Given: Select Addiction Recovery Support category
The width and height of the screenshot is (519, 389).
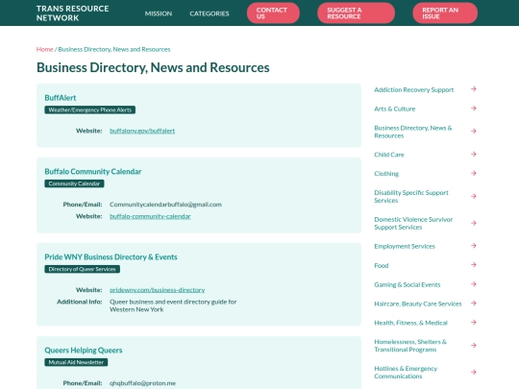Looking at the screenshot, I should pos(413,89).
